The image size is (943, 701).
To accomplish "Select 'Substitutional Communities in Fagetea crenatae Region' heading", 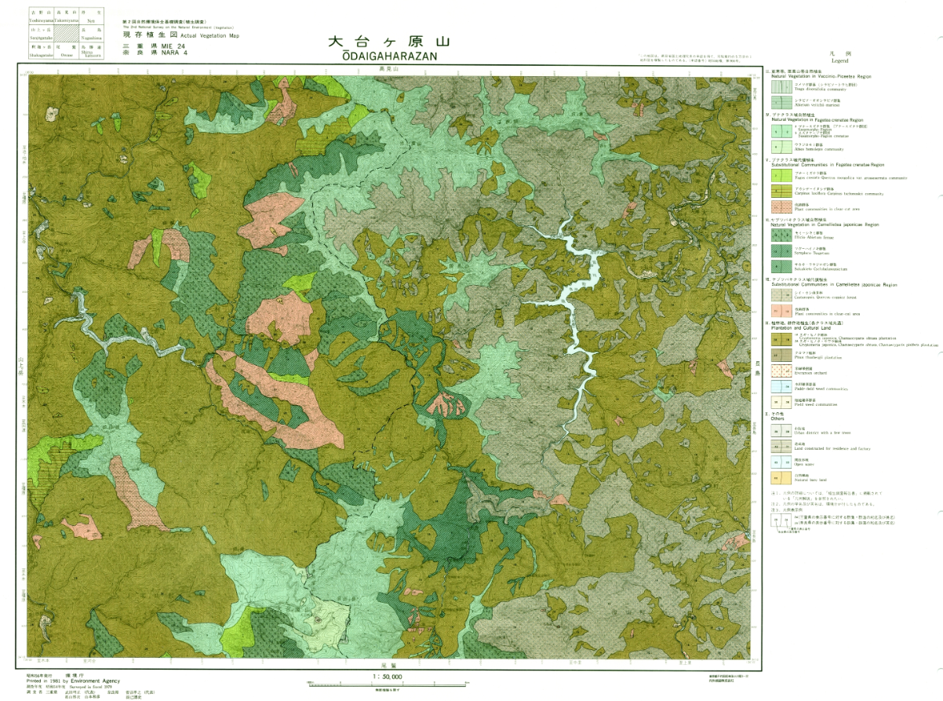I will click(828, 165).
